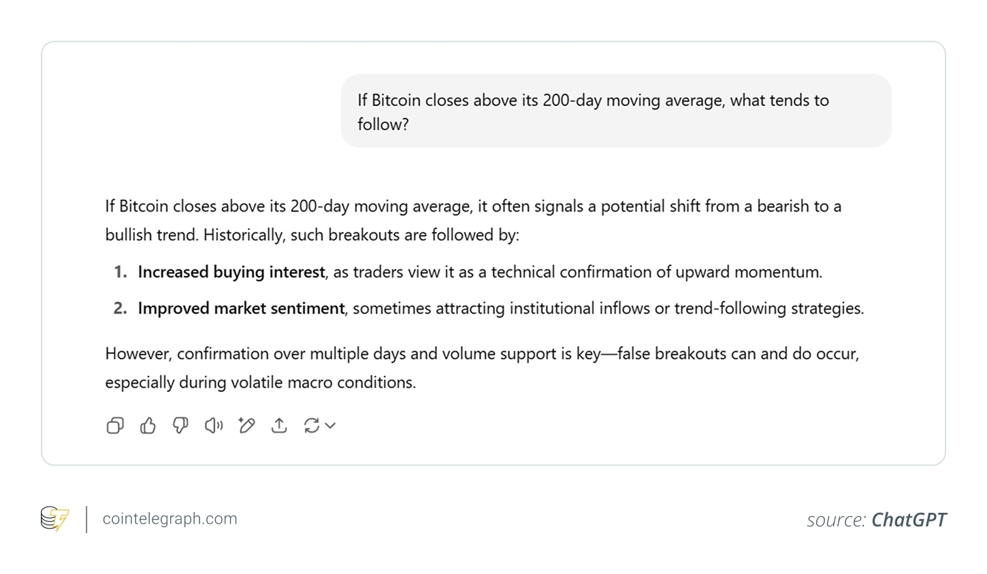Click the 'However, confirmation' closing paragraph

click(x=481, y=368)
